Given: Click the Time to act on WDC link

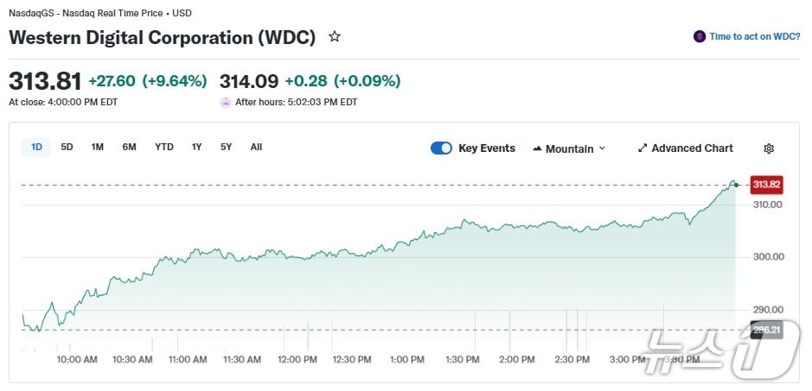Looking at the screenshot, I should coord(754,37).
